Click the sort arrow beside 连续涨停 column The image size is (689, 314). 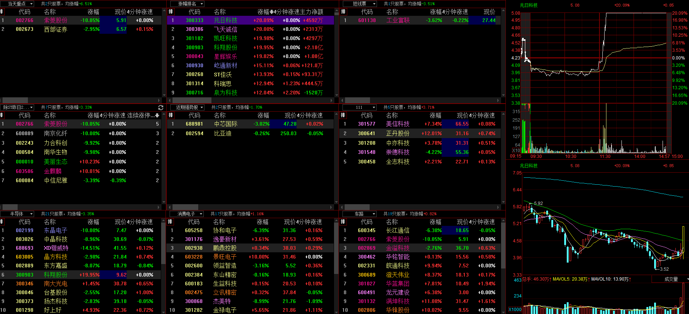pyautogui.click(x=157, y=116)
